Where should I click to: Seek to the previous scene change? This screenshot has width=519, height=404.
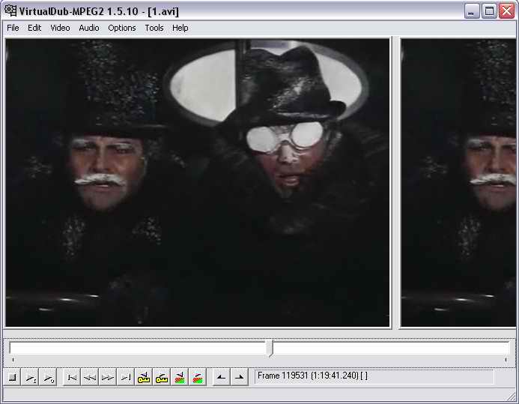(179, 378)
